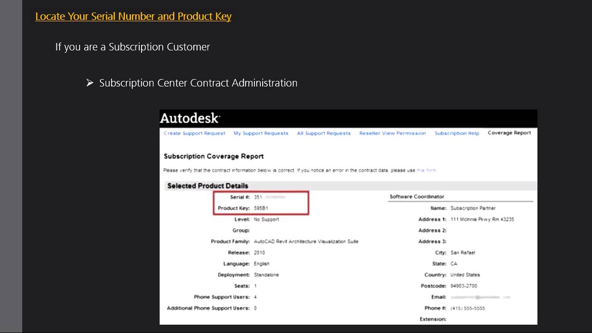Click the blurred Email address value

[480, 297]
